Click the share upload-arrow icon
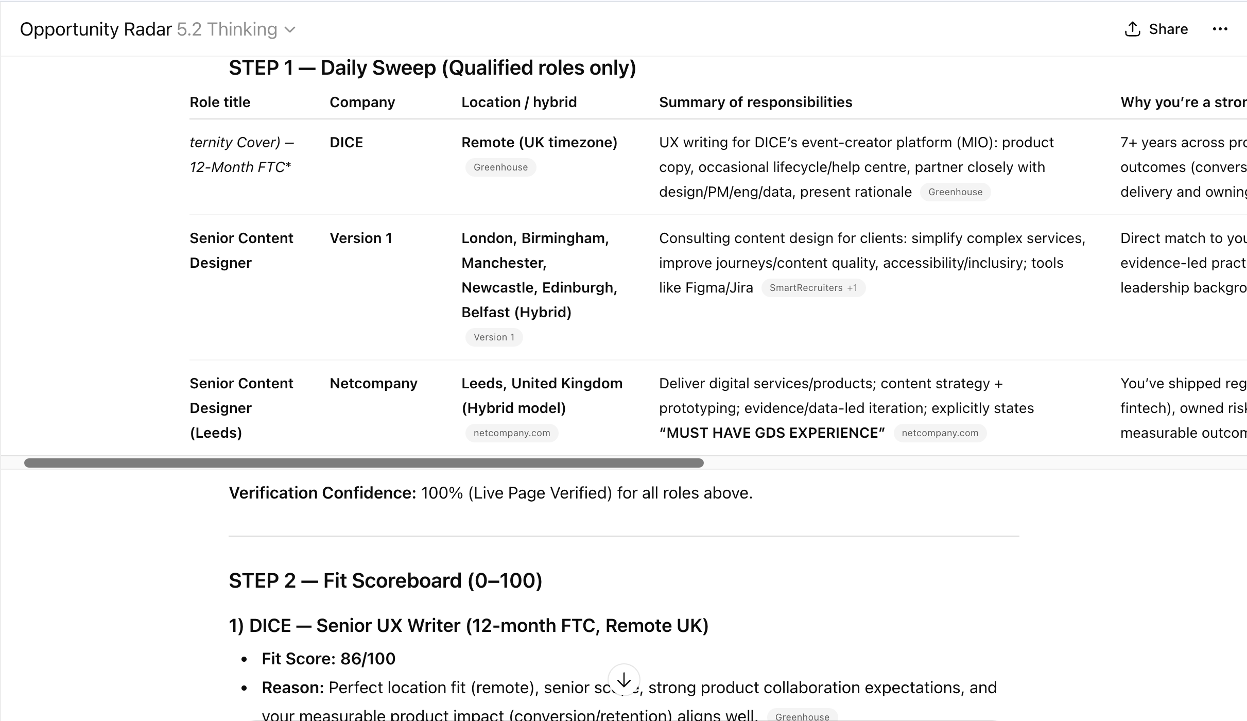The height and width of the screenshot is (721, 1247). tap(1132, 29)
